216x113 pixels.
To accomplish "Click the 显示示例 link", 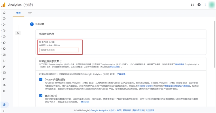I will coord(85,102).
